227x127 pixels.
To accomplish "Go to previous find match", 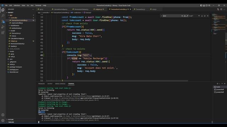I will (199, 16).
